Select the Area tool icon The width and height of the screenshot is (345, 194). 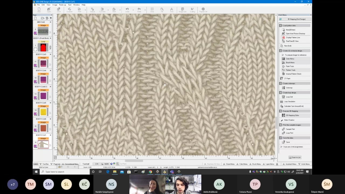point(152,10)
